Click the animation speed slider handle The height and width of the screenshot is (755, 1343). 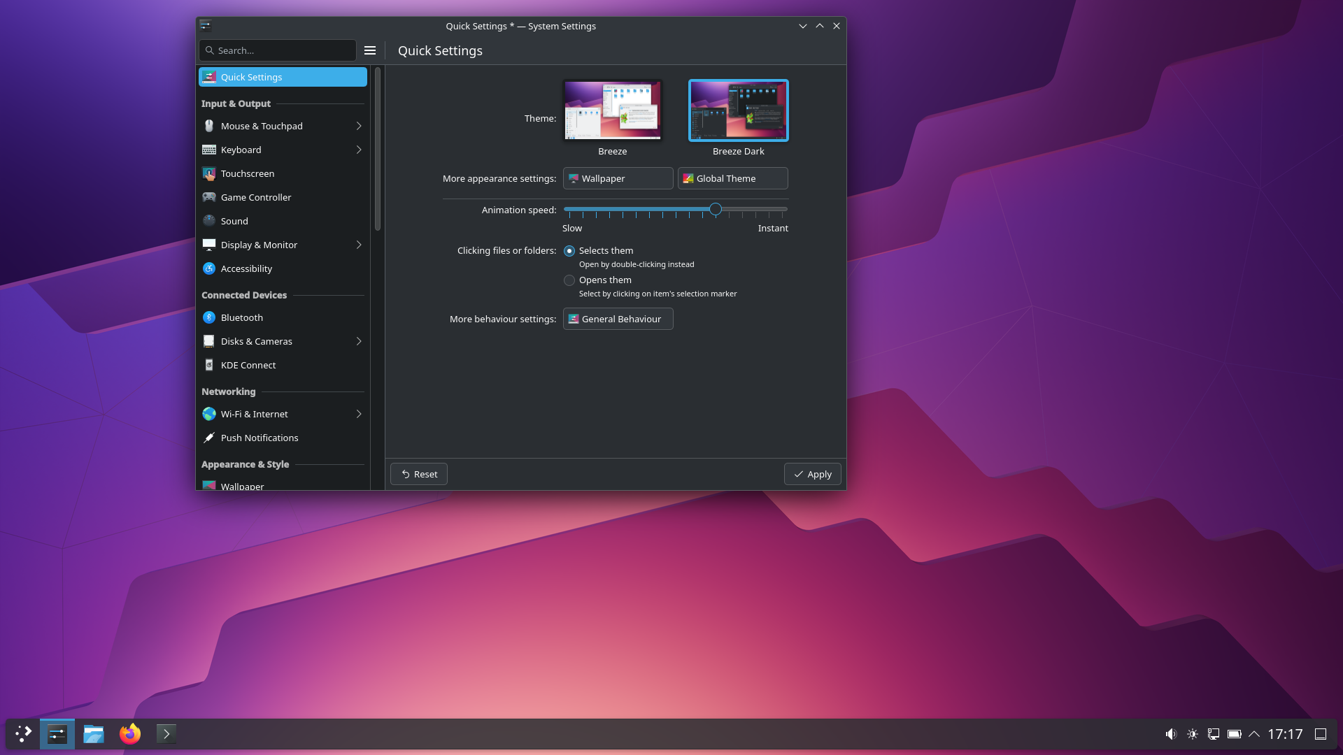pyautogui.click(x=715, y=209)
